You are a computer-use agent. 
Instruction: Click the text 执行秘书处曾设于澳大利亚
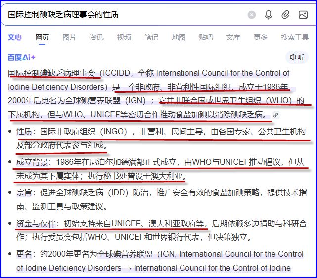135,176
